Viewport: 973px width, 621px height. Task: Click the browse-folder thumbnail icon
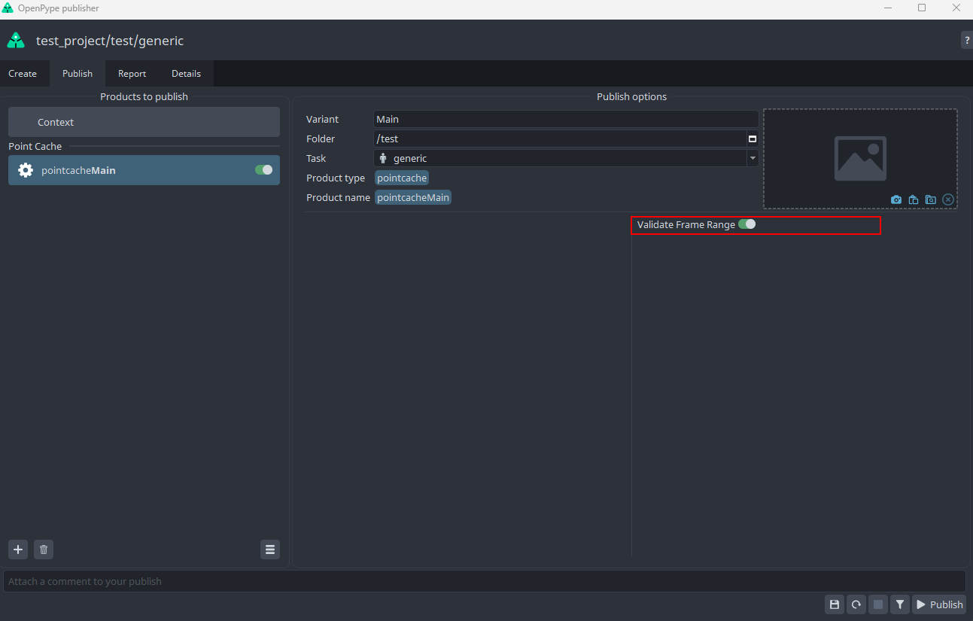[x=931, y=199]
